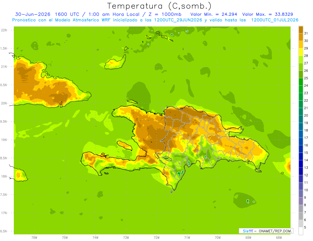The width and height of the screenshot is (313, 241).
Task: Click the "25" legend value
Action: [x=306, y=78]
